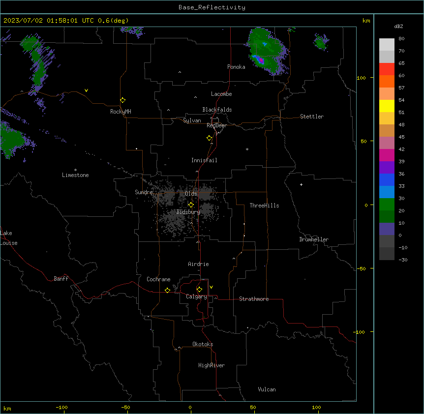Click the Limestone label
This screenshot has width=424, height=414.
[75, 175]
